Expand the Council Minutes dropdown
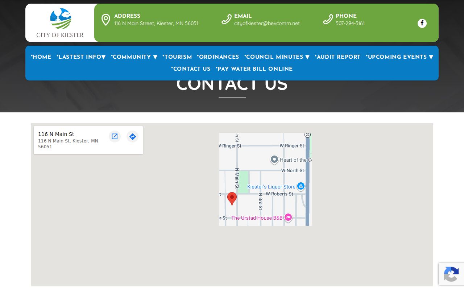The height and width of the screenshot is (290, 464). pos(277,57)
